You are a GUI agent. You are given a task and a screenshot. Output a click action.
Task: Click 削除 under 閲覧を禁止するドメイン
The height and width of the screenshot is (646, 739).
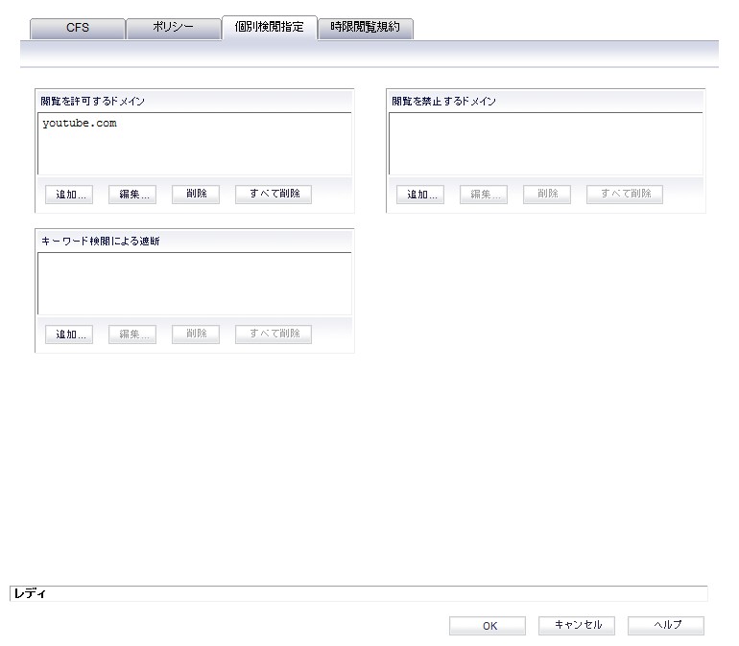[547, 195]
